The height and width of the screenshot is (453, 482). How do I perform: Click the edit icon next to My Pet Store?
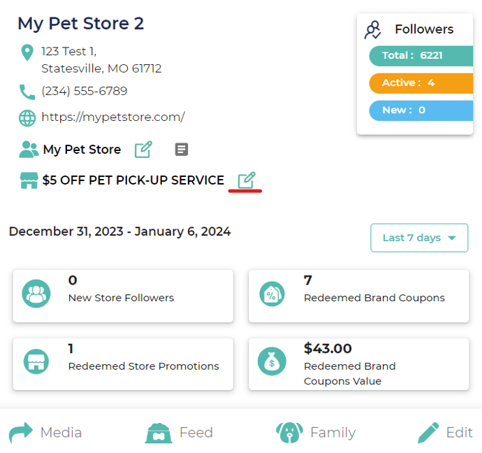click(x=143, y=149)
